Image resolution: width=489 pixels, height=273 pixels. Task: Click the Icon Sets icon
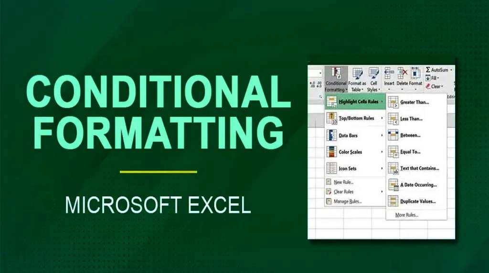pos(331,168)
